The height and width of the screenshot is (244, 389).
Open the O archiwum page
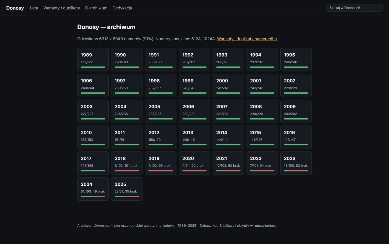[96, 8]
